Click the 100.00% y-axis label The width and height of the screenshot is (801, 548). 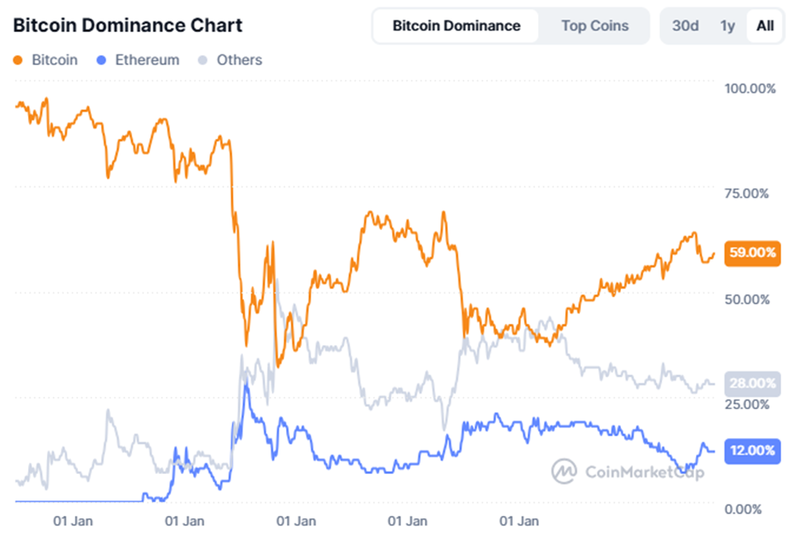click(749, 88)
